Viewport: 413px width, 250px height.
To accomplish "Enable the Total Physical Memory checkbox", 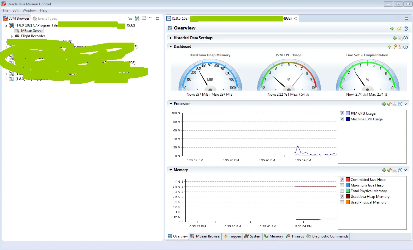I will [342, 191].
